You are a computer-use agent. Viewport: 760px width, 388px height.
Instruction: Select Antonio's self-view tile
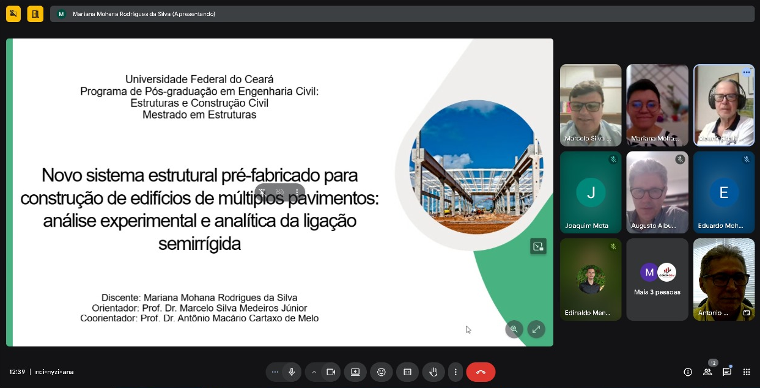(x=724, y=279)
